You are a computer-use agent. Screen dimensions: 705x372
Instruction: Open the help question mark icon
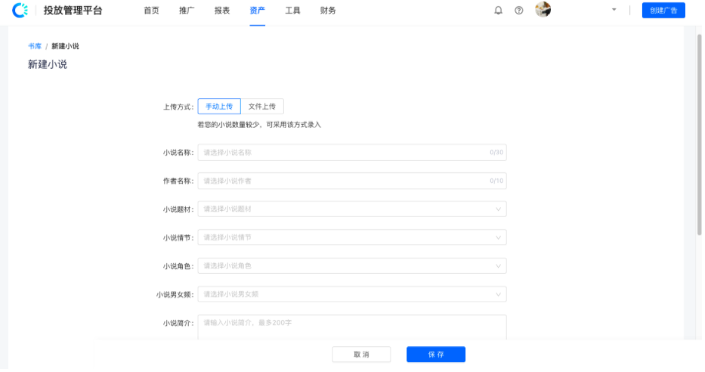click(519, 11)
